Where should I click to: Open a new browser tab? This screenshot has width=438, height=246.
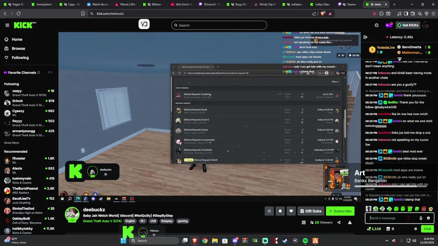(x=394, y=4)
